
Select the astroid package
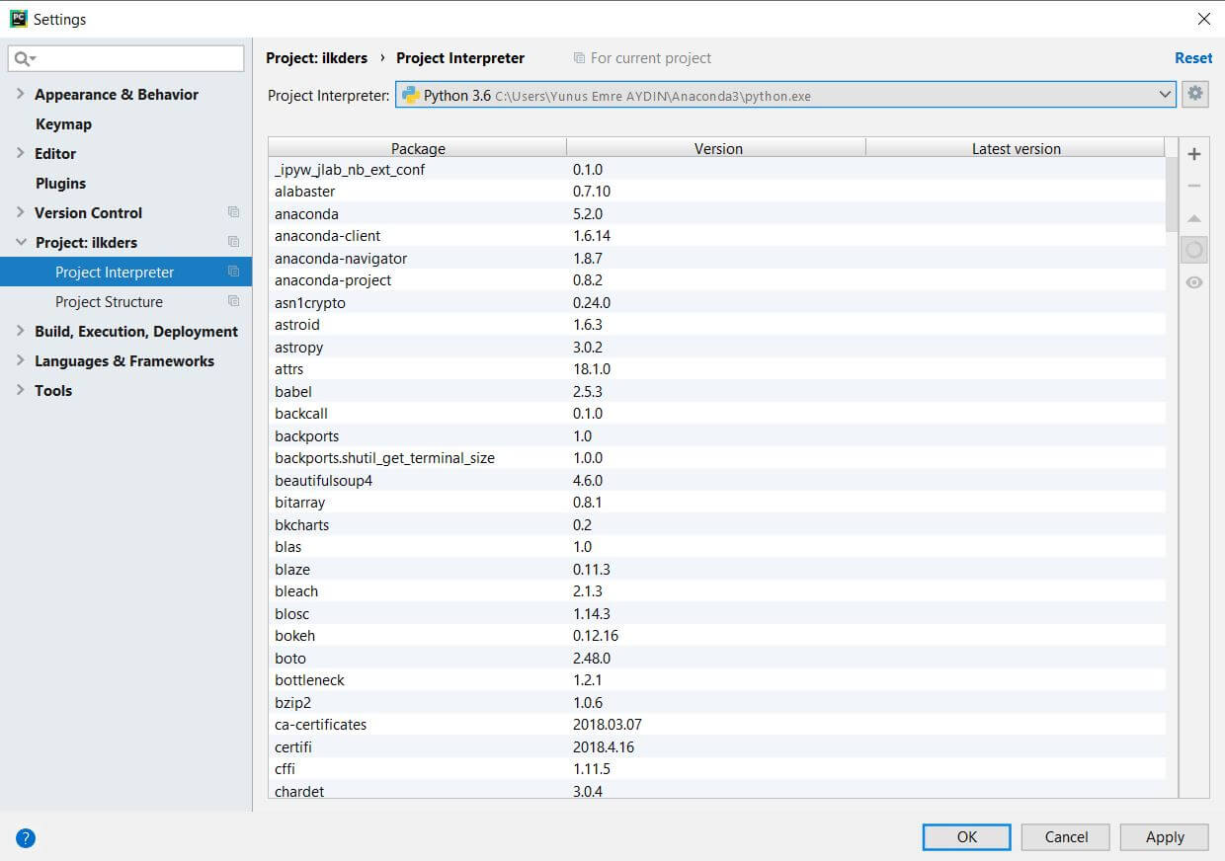717,325
